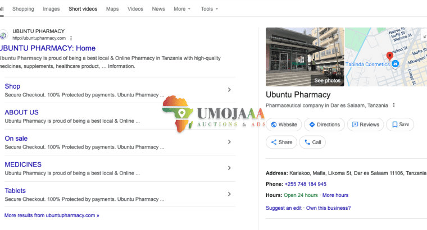The height and width of the screenshot is (230, 427).
Task: Open three-dot menu beside Pharmaceutical company text
Action: click(x=394, y=105)
